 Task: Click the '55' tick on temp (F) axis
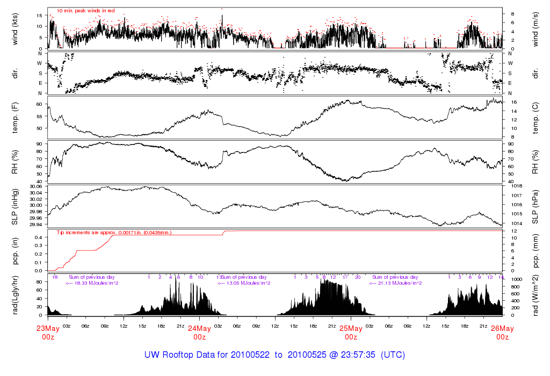tap(39, 117)
